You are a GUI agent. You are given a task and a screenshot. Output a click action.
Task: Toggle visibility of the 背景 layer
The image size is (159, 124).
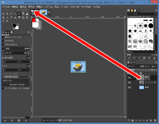tap(130, 87)
